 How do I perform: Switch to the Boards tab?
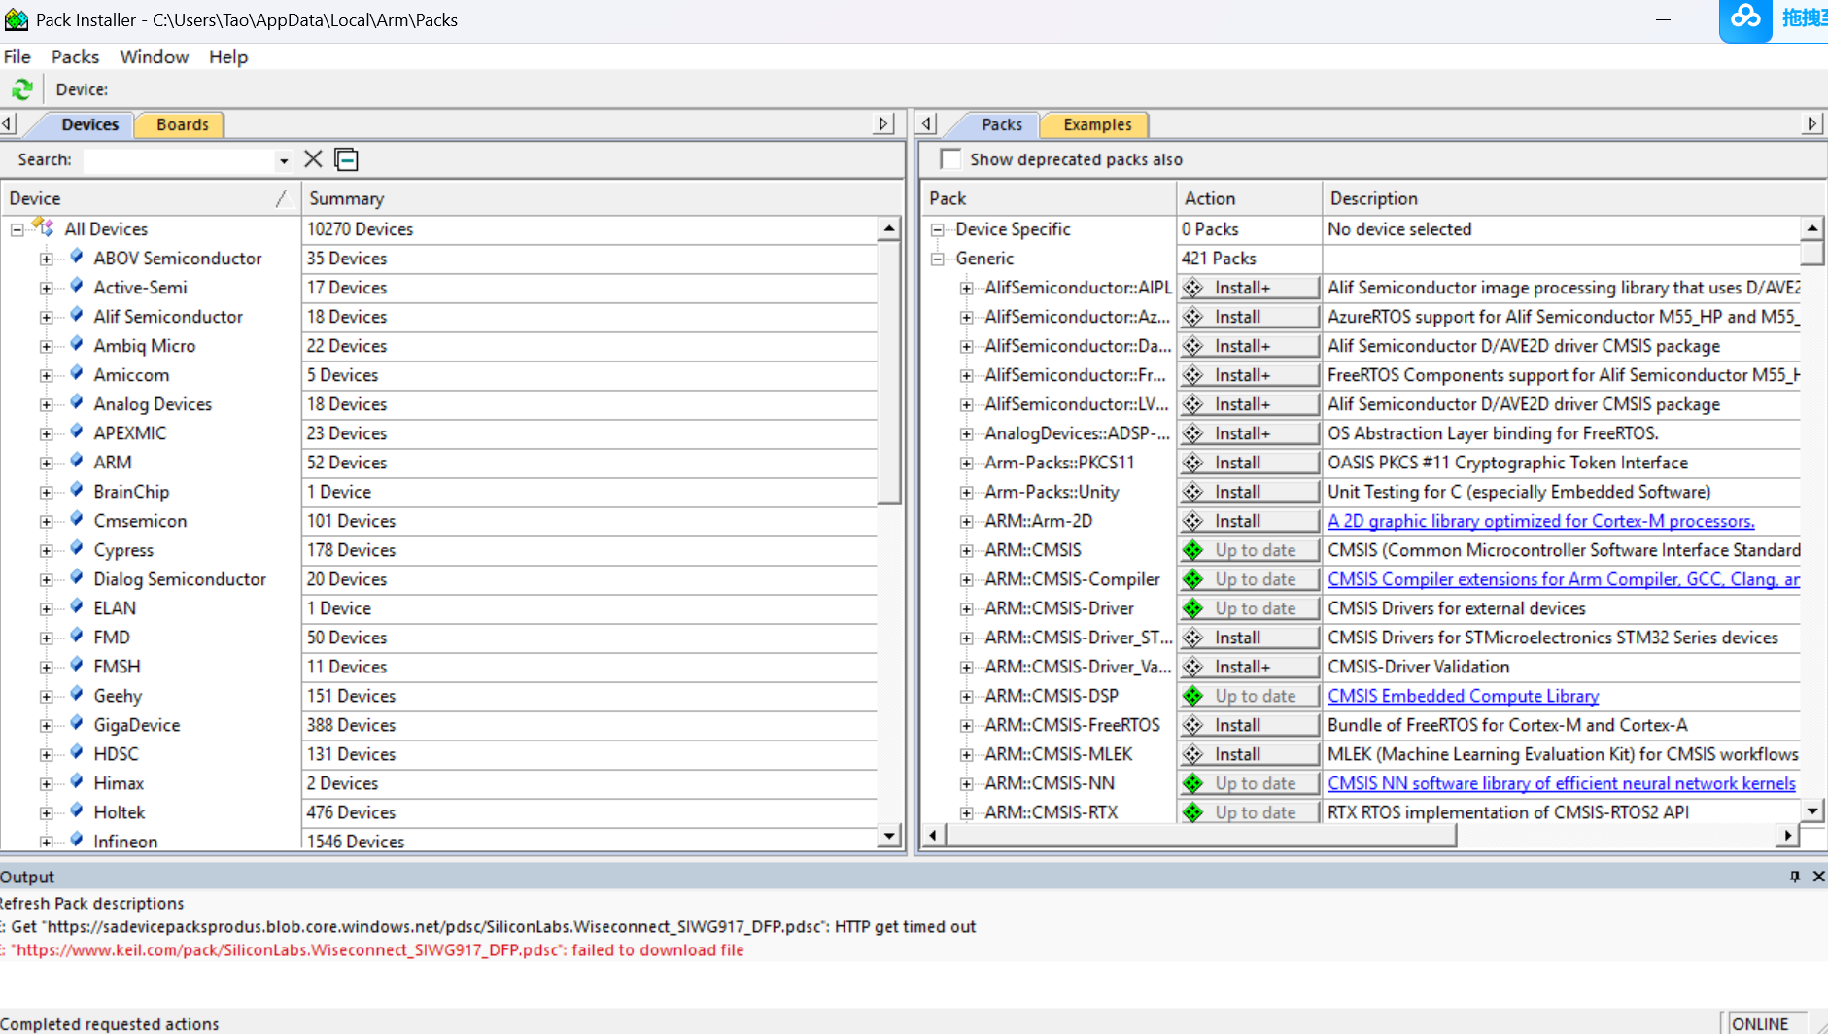[x=182, y=124]
